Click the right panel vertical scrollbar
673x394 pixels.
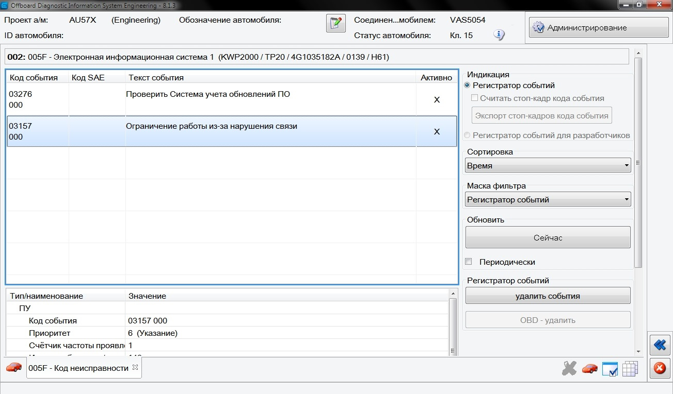638,163
